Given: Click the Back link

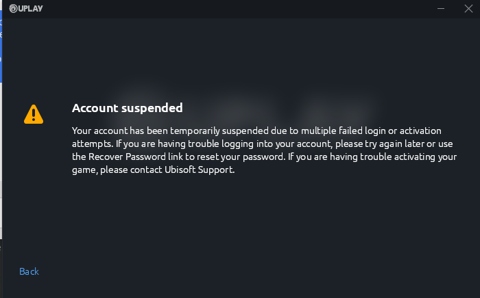Looking at the screenshot, I should 29,271.
